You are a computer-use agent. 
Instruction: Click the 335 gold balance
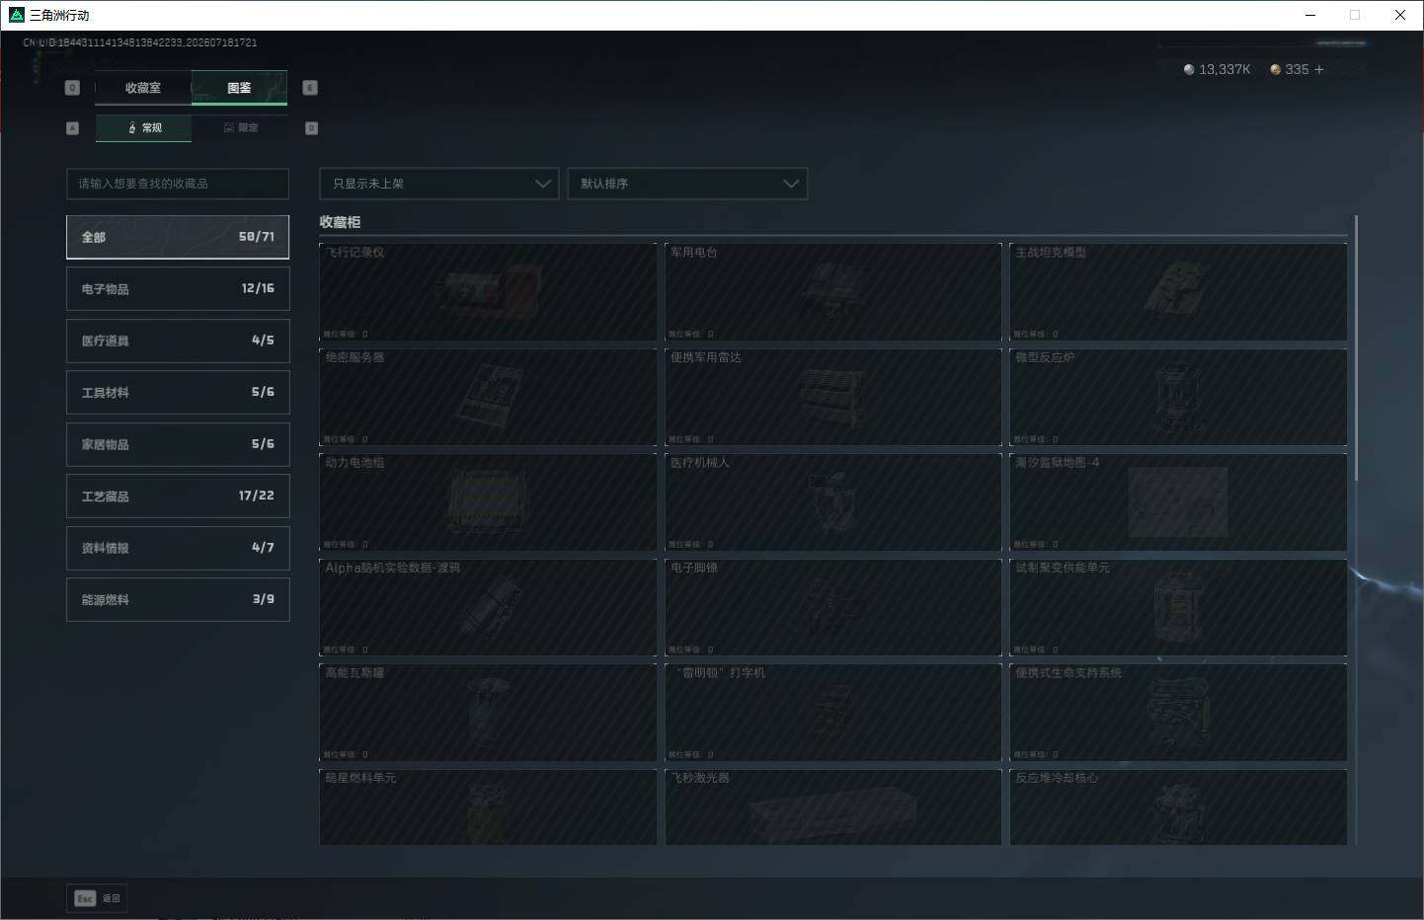[1297, 69]
